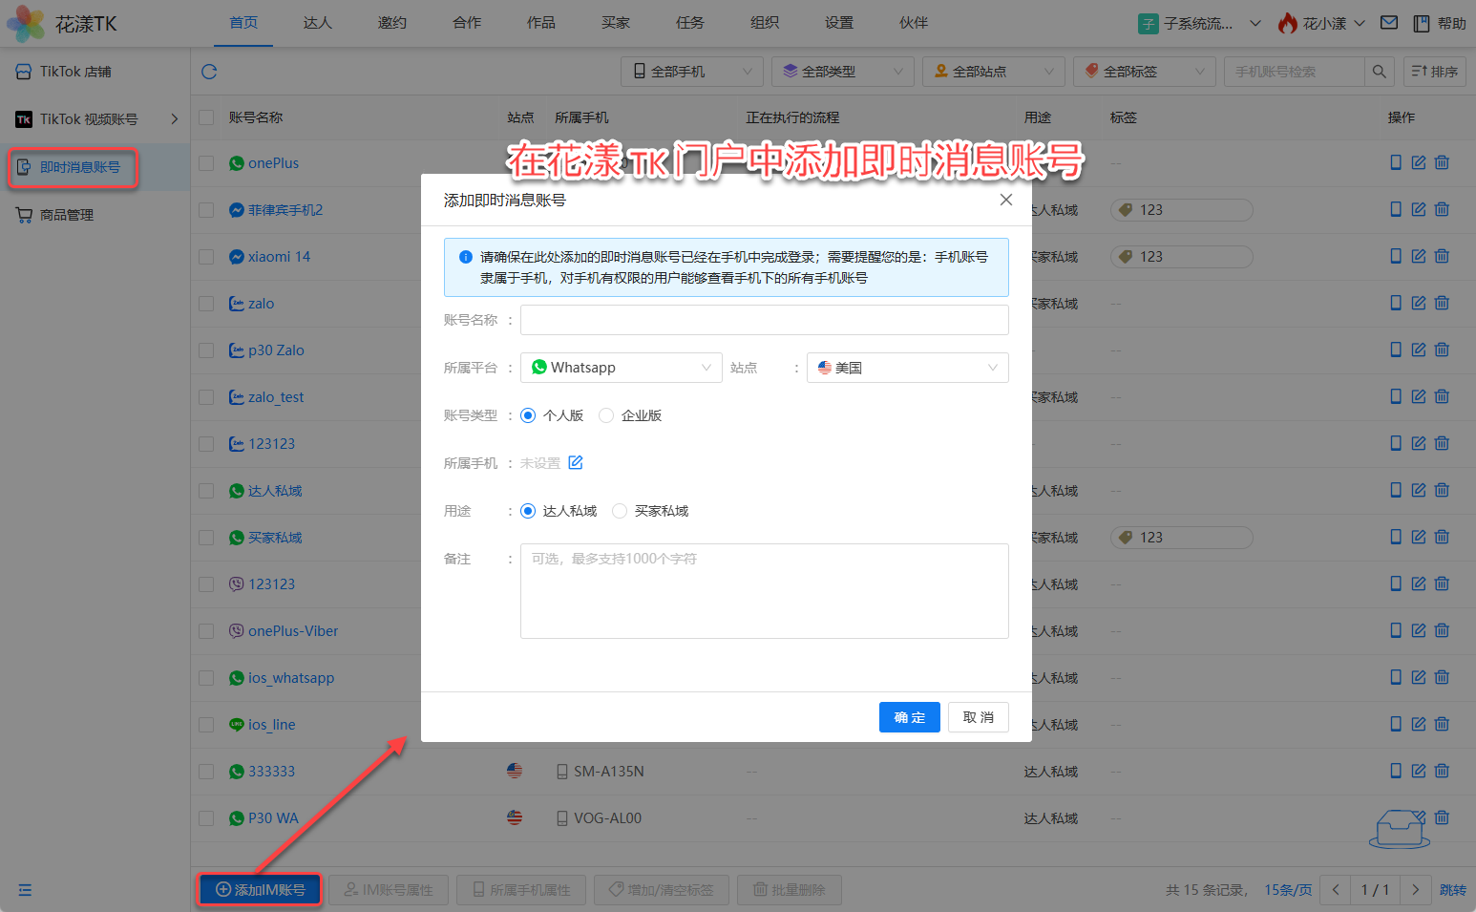The width and height of the screenshot is (1476, 912).
Task: Switch to the 达人 tab
Action: pos(317,23)
